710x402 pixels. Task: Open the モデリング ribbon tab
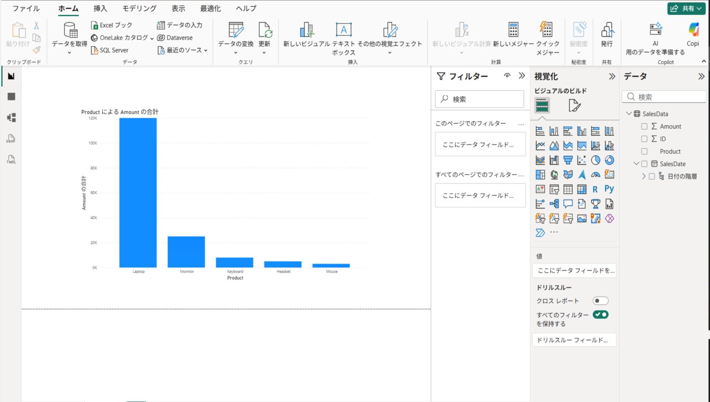coord(139,8)
